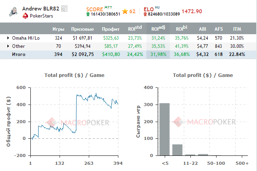Sort the table by the ITM column

pos(237,29)
